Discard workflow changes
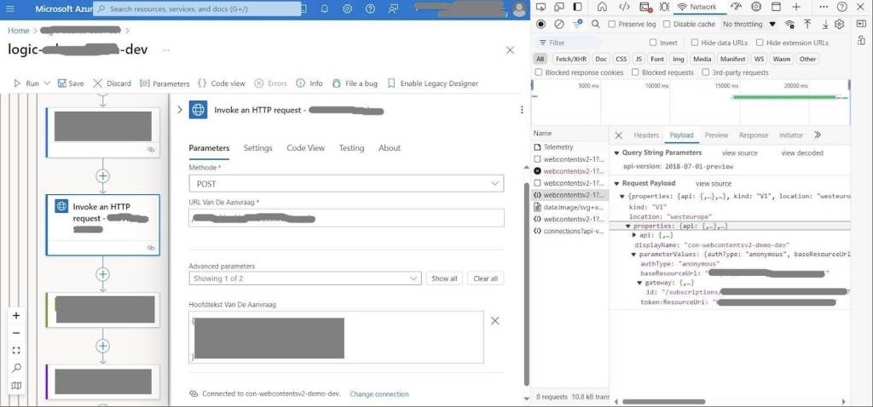873x407 pixels. click(112, 83)
